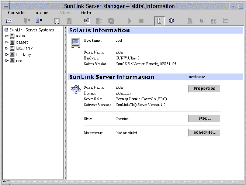The image size is (246, 185).
Task: Expand the basset server tree node
Action: point(6,42)
